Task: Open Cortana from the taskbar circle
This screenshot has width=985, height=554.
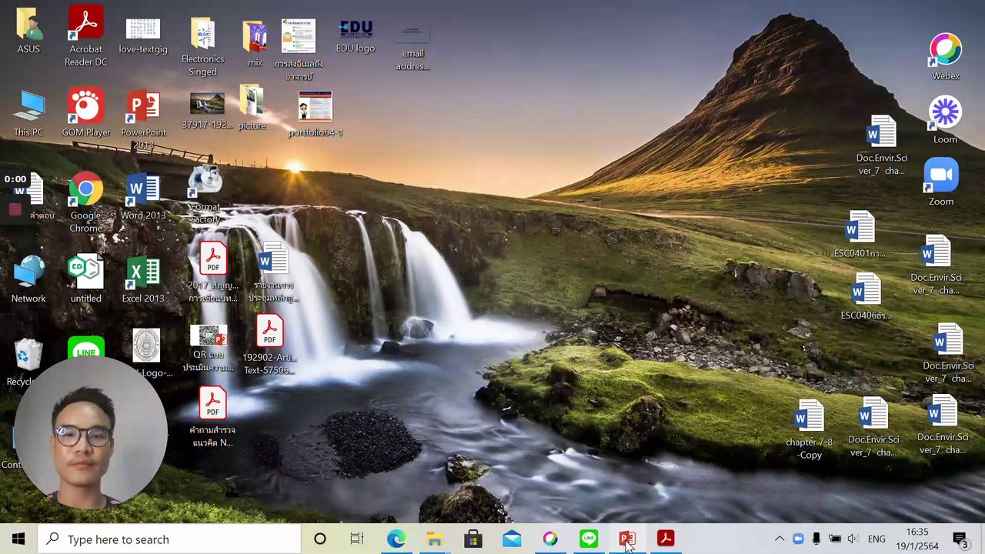Action: click(x=319, y=539)
